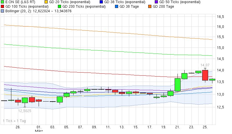Select the GD 20 Ticks (exponential) label
232x134 pixels.
pyautogui.click(x=70, y=2)
